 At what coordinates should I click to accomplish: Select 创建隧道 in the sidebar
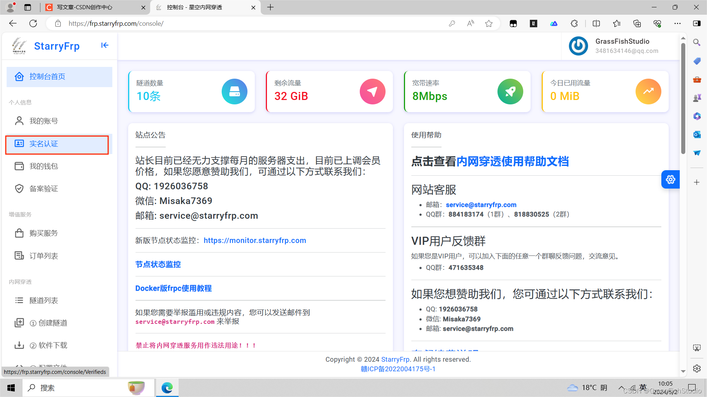(x=53, y=323)
